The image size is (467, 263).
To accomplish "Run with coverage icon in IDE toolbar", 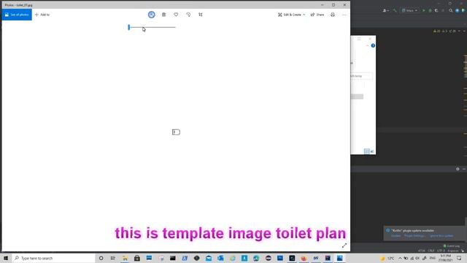I will click(436, 10).
